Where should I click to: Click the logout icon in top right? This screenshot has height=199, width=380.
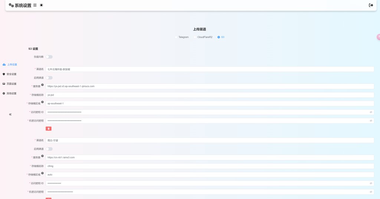coord(371,5)
